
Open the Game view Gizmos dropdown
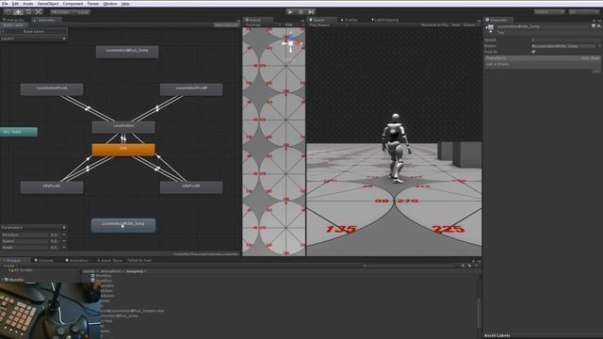click(x=470, y=25)
